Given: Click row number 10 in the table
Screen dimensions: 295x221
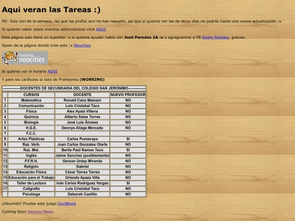Looking at the screenshot, I should [5, 150].
